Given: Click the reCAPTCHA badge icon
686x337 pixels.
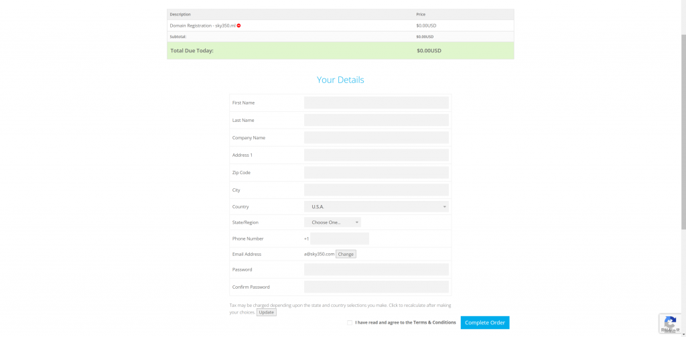Looking at the screenshot, I should 670,323.
